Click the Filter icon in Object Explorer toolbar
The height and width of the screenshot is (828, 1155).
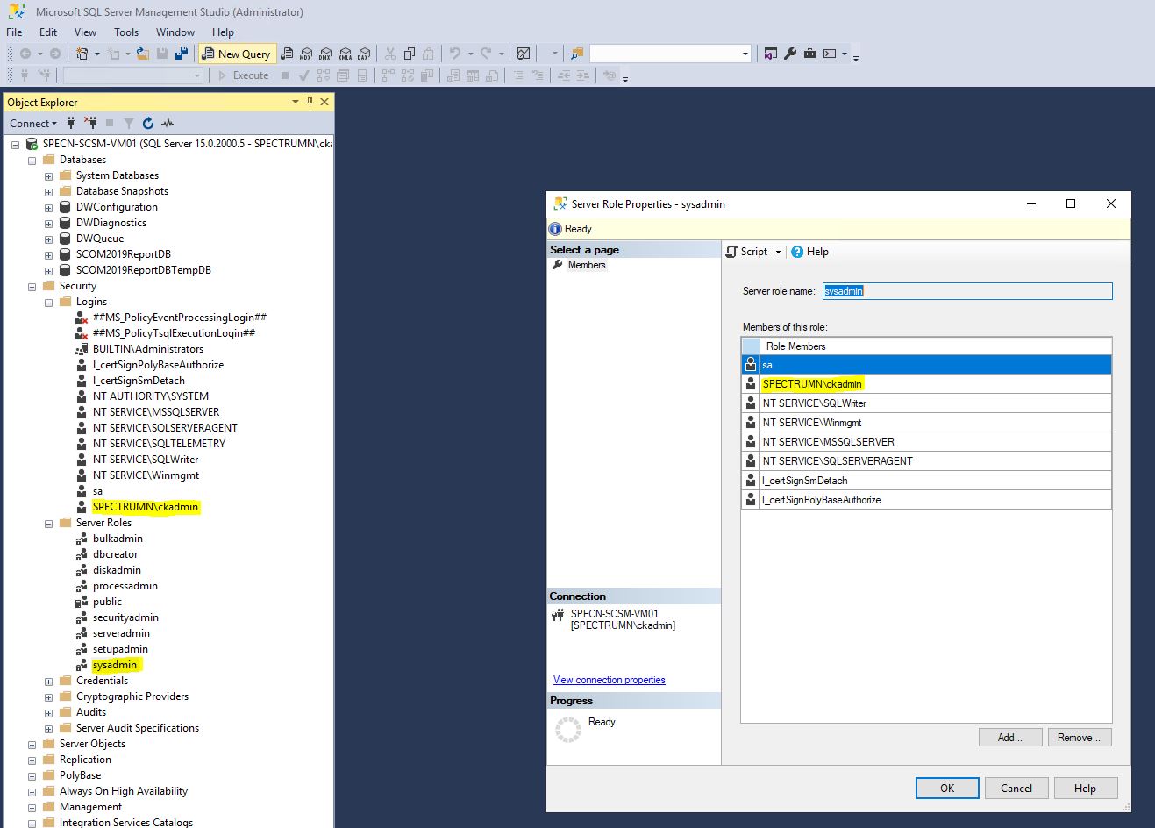[x=127, y=123]
